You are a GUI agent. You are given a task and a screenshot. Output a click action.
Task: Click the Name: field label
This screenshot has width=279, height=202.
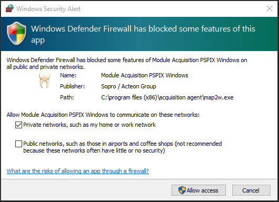pos(68,75)
